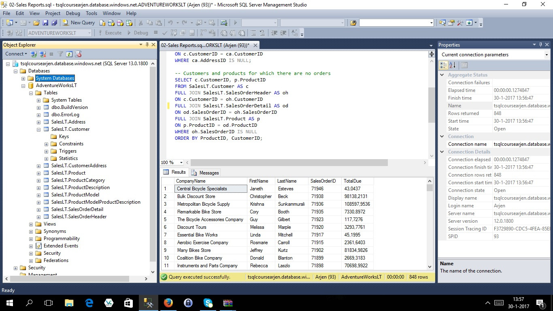Switch to the Results tab
Viewport: 553px width, 311px height.
[x=174, y=172]
